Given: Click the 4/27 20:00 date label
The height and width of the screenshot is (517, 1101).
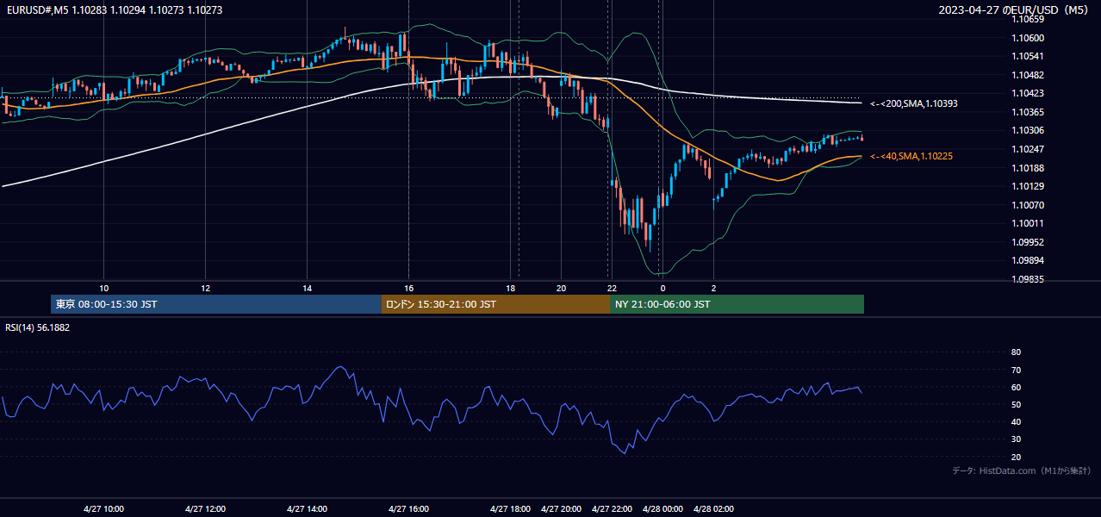Looking at the screenshot, I should [561, 508].
